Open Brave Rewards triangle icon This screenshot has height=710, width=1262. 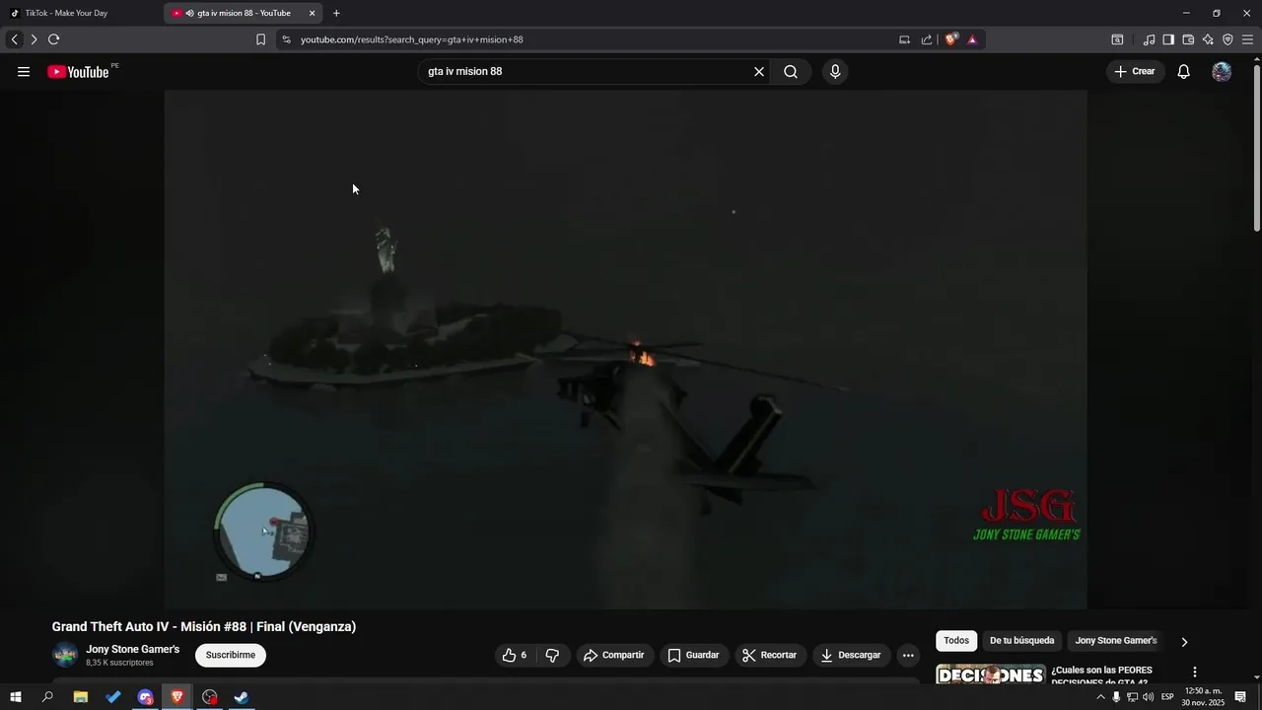click(x=972, y=39)
